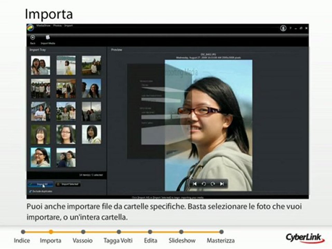The height and width of the screenshot is (249, 332).
Task: Select thumbnail of two women close-up
Action: (40, 65)
